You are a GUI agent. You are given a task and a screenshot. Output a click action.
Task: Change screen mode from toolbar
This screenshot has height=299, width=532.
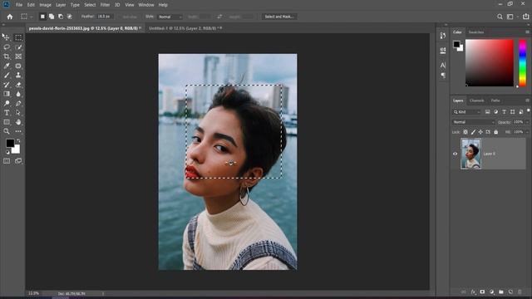(x=18, y=161)
